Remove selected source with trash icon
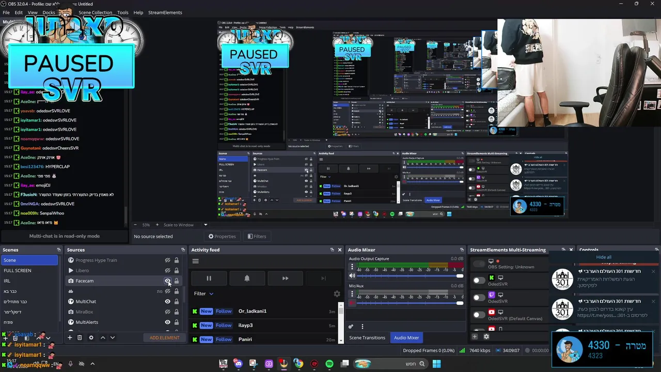Image resolution: width=661 pixels, height=372 pixels. click(80, 337)
